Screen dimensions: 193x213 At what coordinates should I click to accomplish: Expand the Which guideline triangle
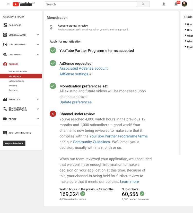(x=185, y=41)
